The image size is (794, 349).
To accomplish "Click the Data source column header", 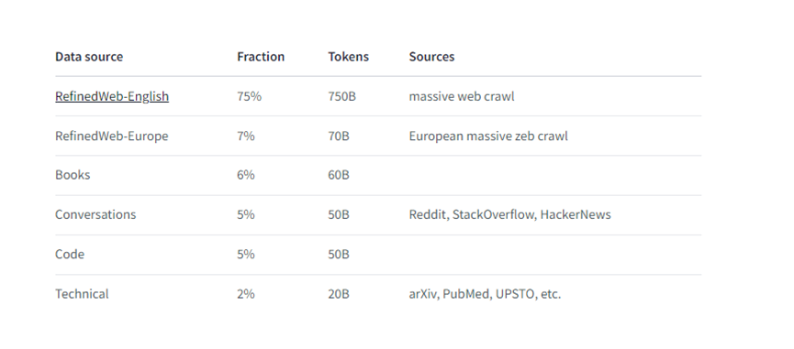I will 89,57.
